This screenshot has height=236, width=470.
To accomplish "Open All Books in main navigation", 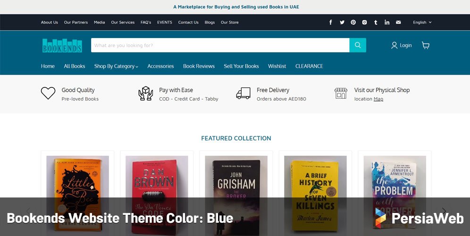I will point(75,66).
